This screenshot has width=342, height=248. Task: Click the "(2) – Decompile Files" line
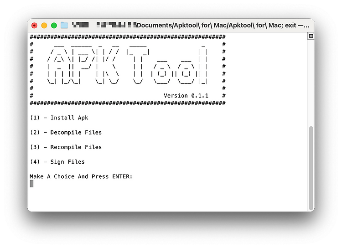pos(66,132)
